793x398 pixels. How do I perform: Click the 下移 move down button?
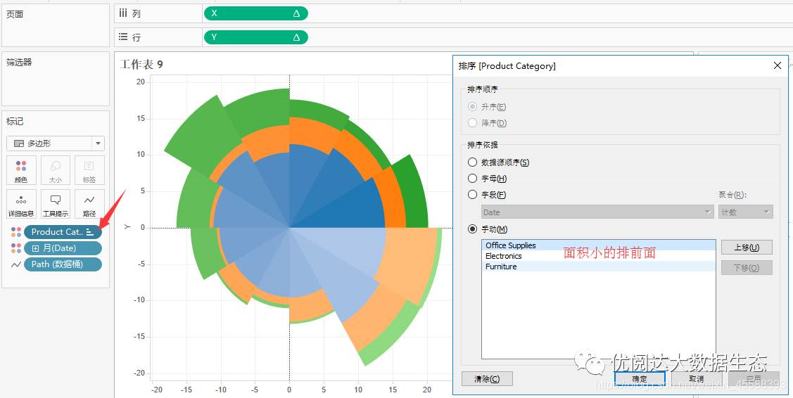(747, 268)
